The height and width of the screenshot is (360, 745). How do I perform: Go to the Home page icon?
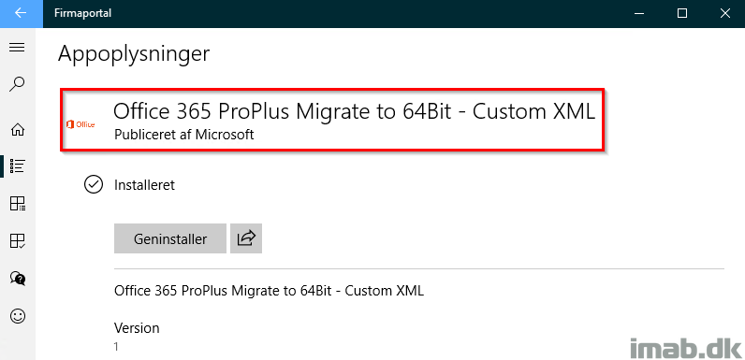[18, 130]
